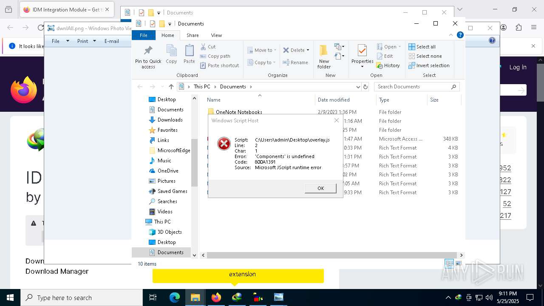Switch to the View ribbon tab
Screen dimensions: 544x306
click(216, 35)
